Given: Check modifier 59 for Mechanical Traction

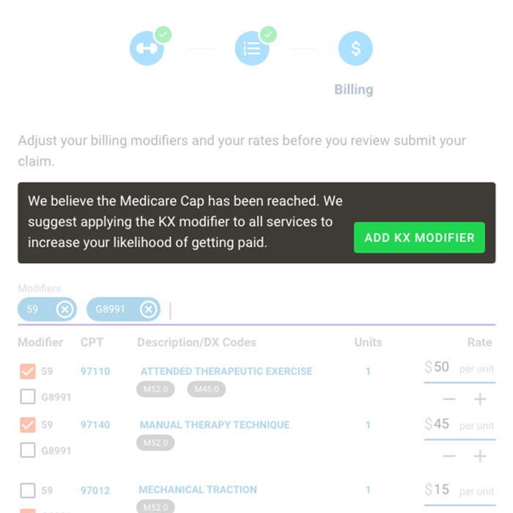Looking at the screenshot, I should 28,490.
